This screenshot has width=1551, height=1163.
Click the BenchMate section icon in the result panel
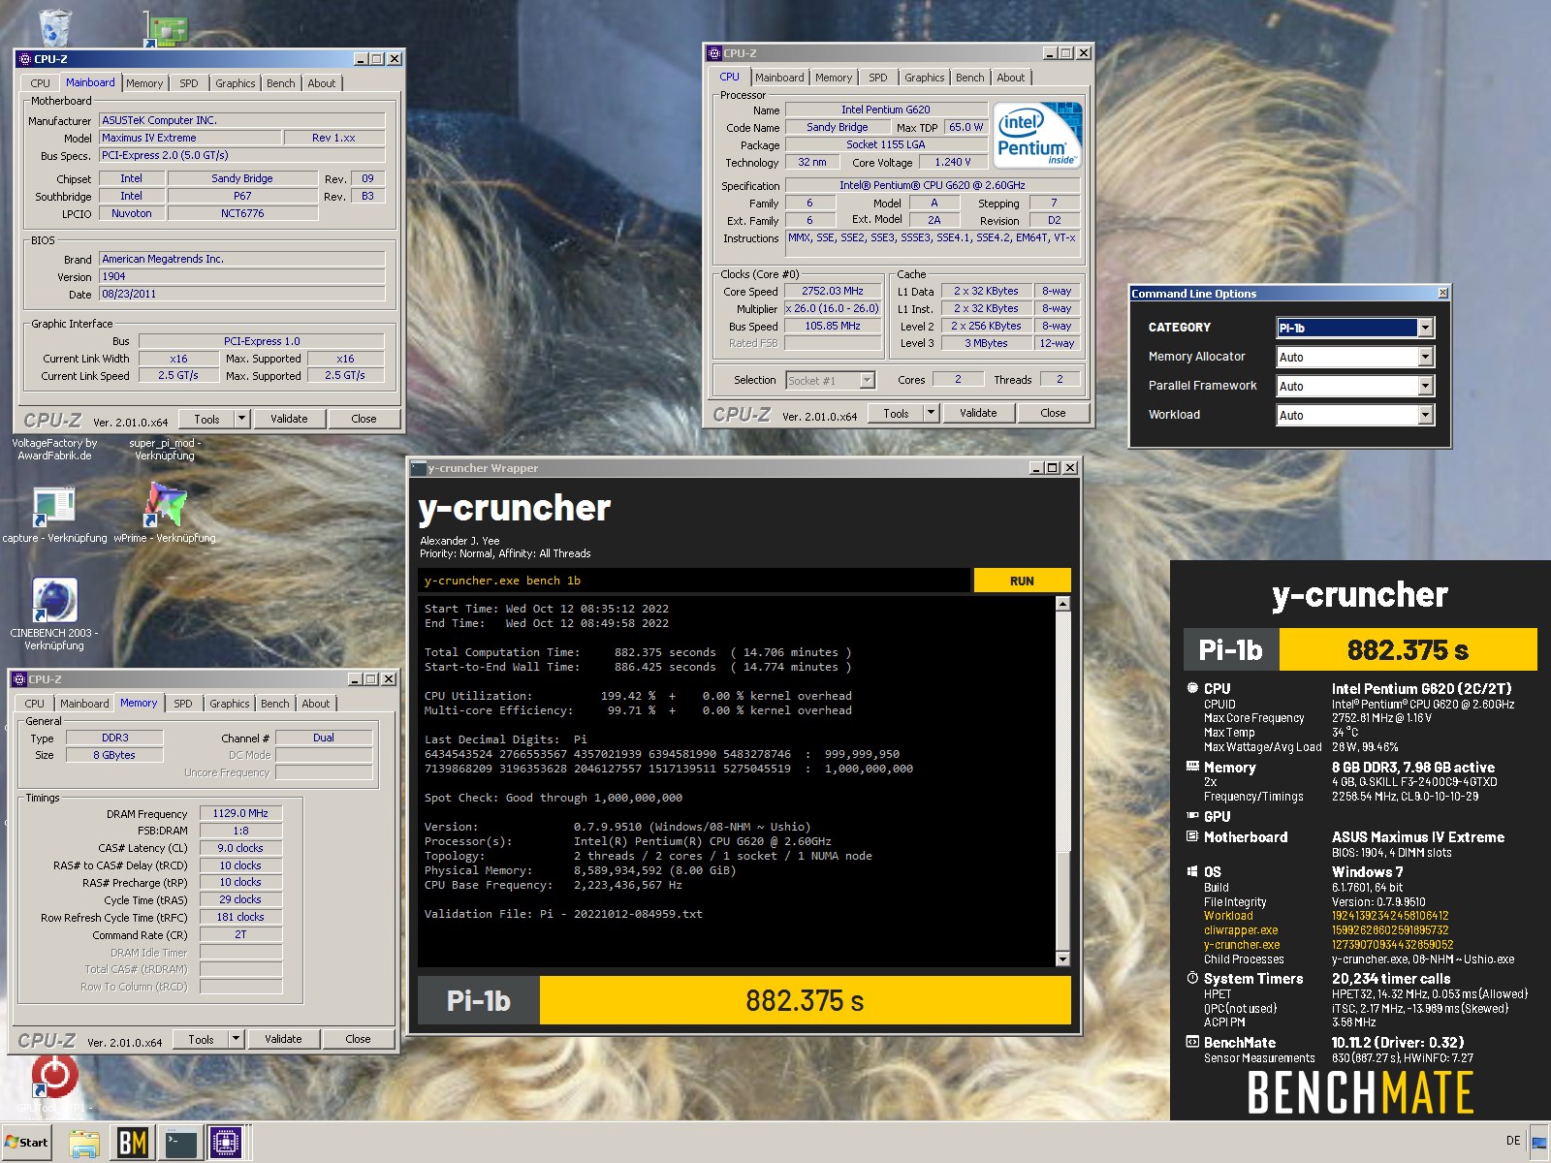[1192, 1042]
